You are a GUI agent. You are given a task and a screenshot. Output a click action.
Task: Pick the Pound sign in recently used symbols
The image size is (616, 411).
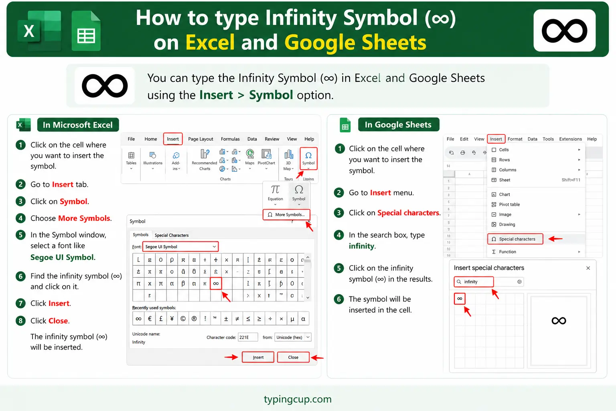pos(161,319)
